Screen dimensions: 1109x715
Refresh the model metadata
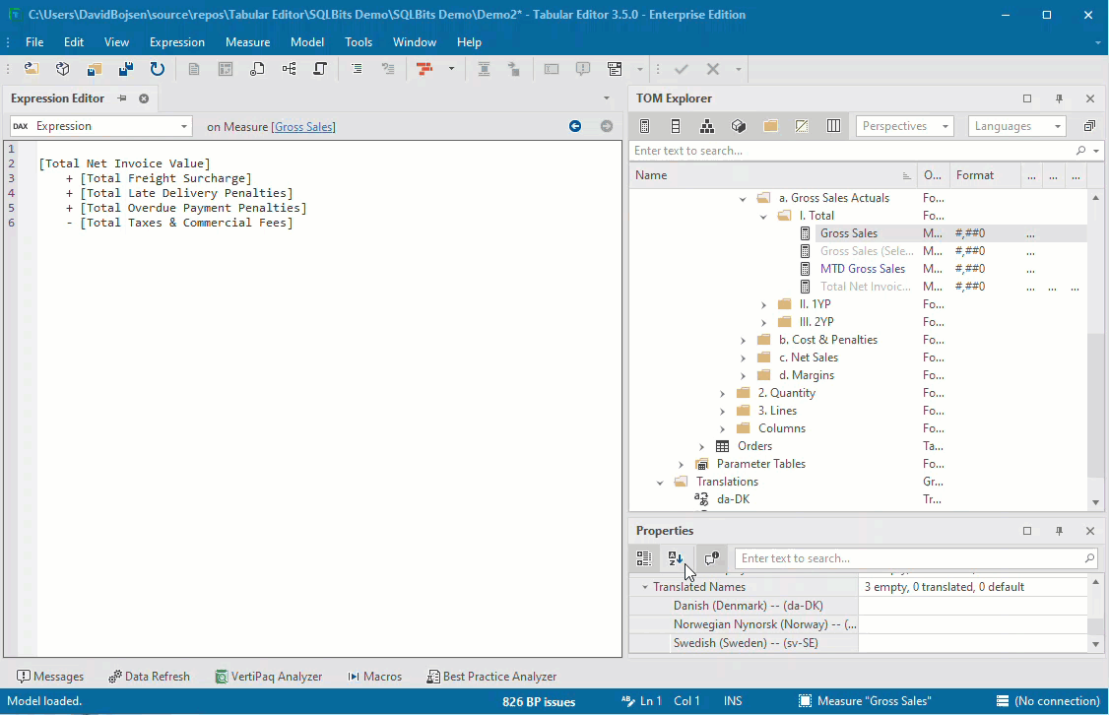point(158,68)
